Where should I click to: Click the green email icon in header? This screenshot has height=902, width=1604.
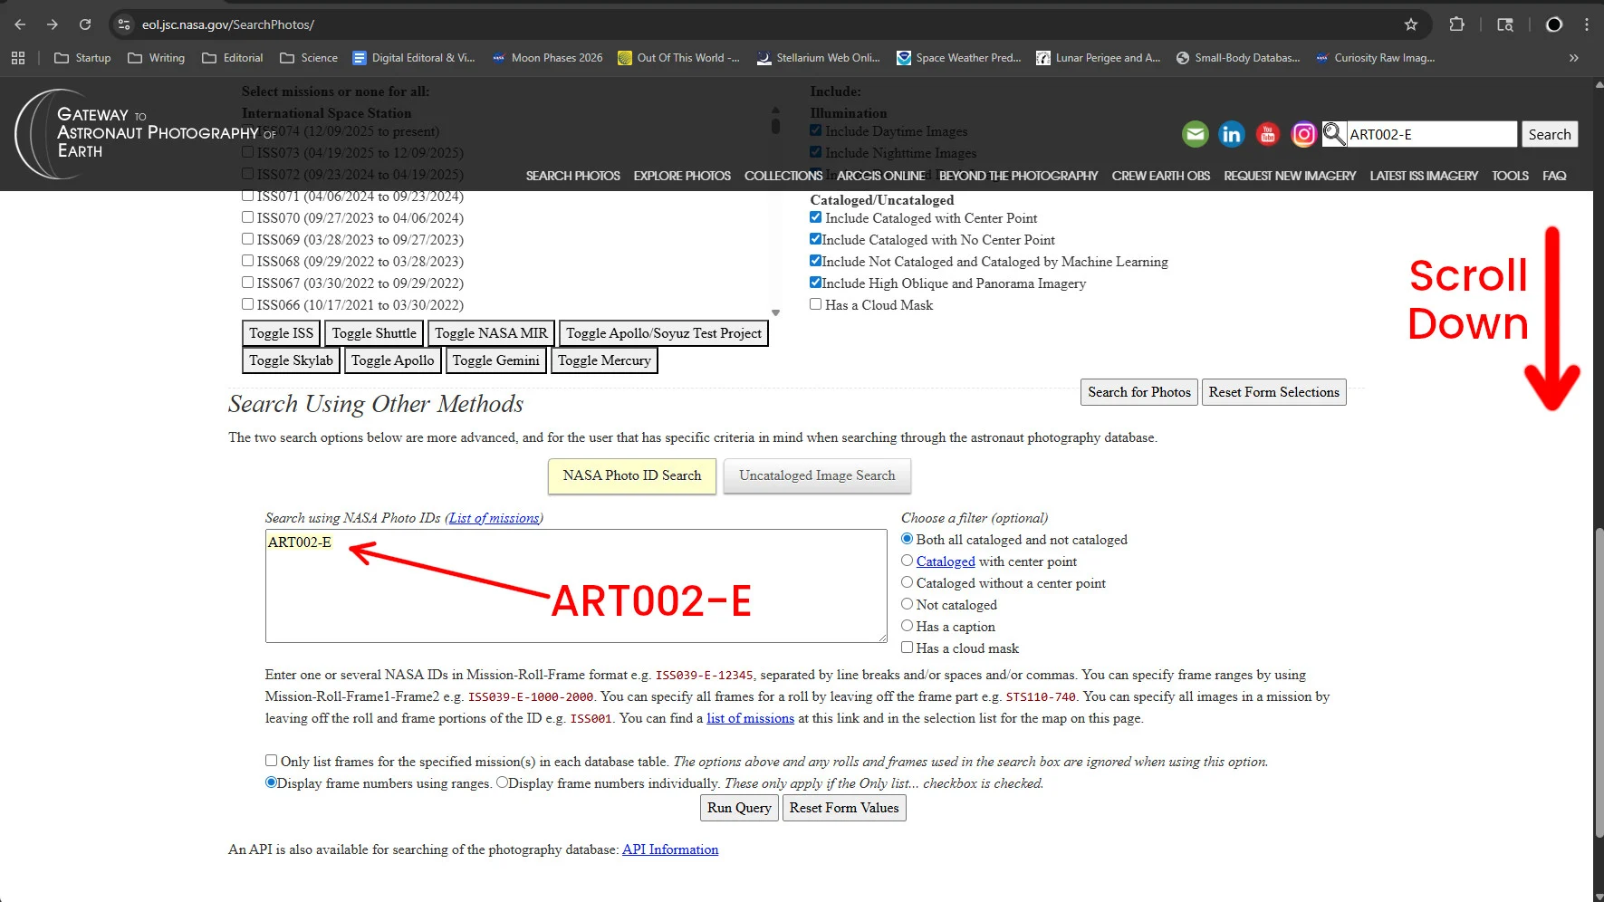click(1196, 135)
